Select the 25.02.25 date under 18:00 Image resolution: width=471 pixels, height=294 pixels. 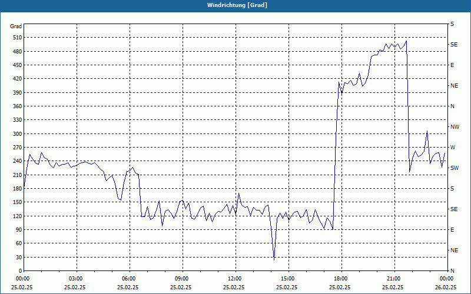(340, 287)
